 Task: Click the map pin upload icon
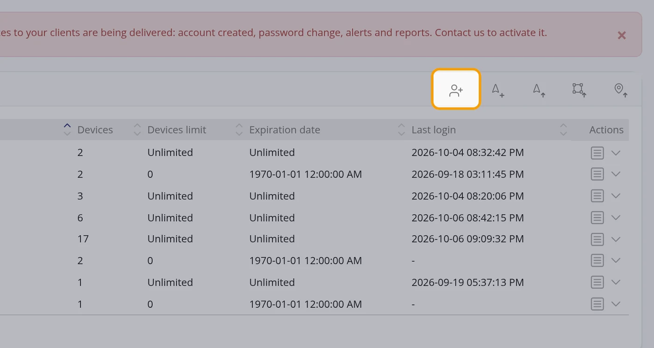coord(620,90)
